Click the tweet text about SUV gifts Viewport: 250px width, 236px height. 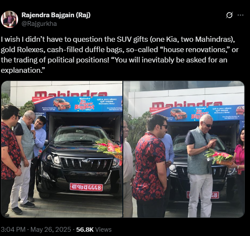119,55
